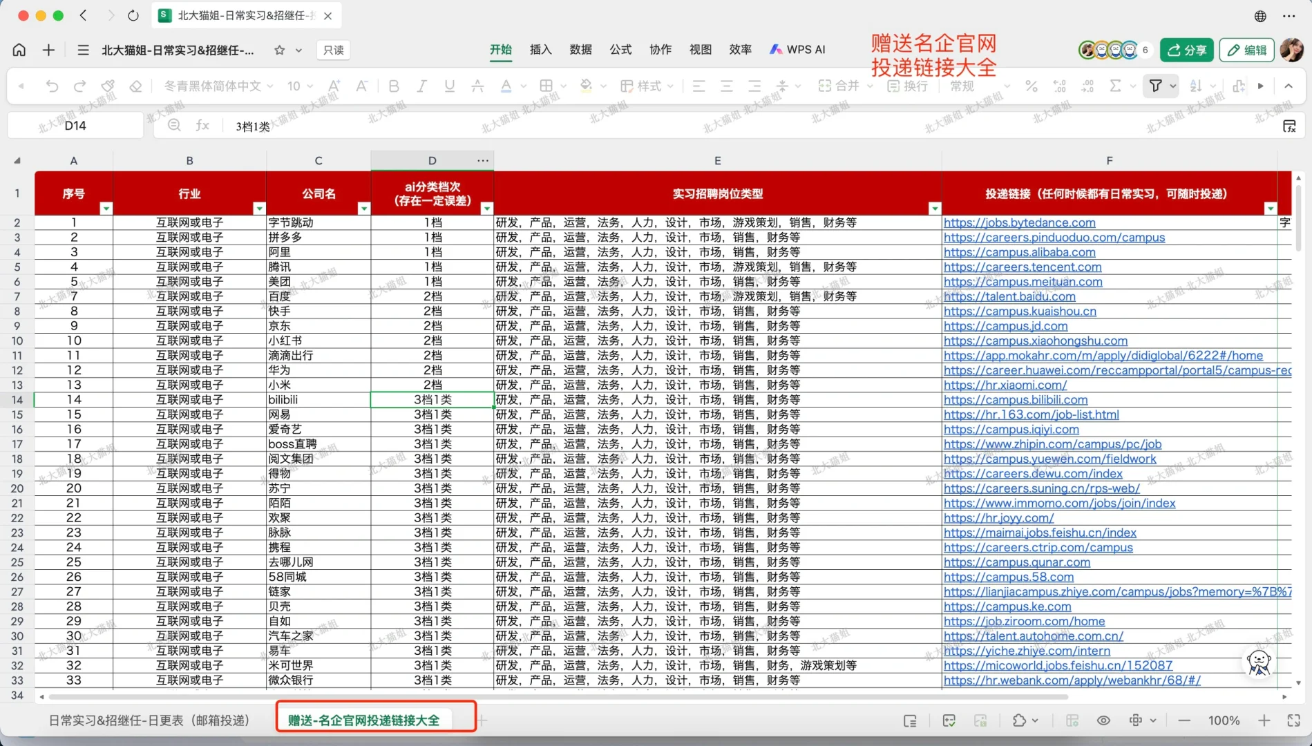
Task: Insert an AutoSum formula
Action: coord(1115,86)
